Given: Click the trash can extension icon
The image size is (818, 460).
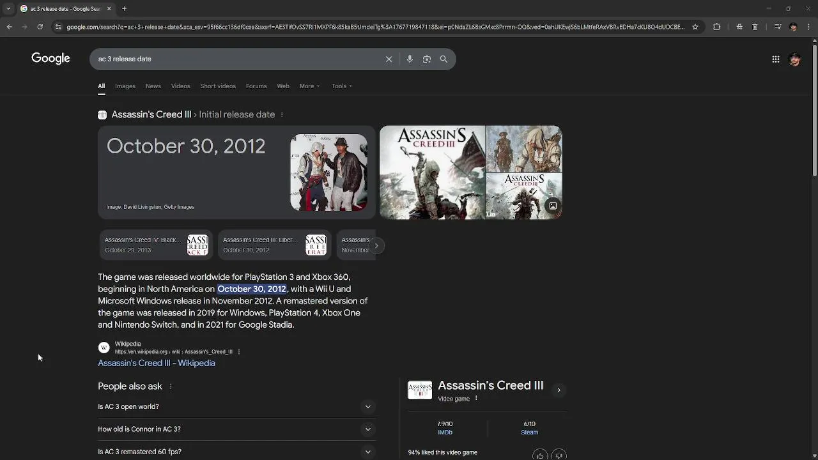Looking at the screenshot, I should pyautogui.click(x=755, y=27).
